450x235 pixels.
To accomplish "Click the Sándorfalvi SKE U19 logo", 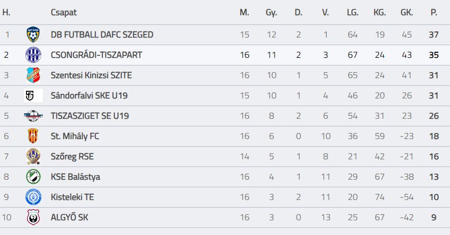I will 33,95.
